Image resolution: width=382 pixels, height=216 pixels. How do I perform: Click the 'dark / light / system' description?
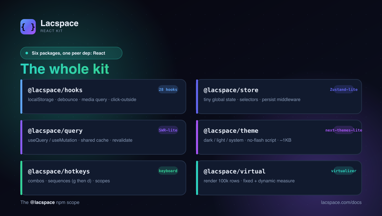click(x=247, y=140)
